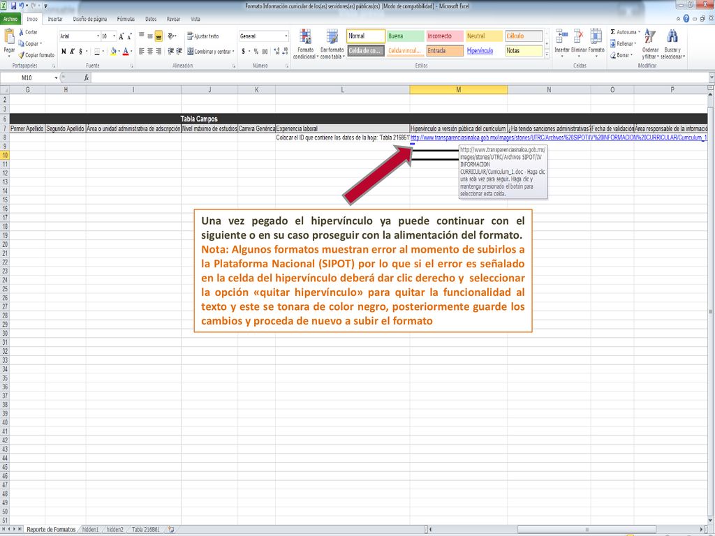
Task: Increase indent icon
Action: (x=179, y=51)
